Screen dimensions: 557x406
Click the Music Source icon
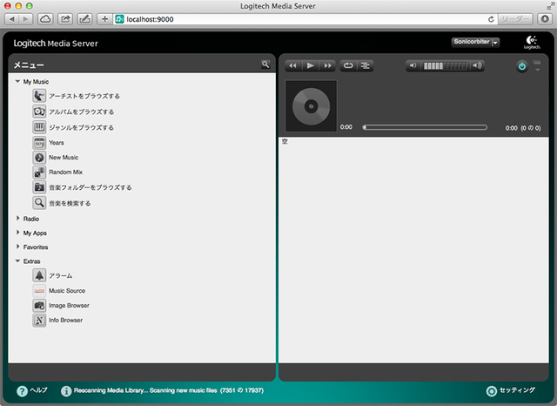point(39,290)
